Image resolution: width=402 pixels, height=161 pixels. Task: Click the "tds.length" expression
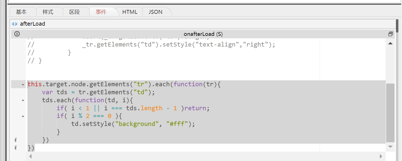point(144,108)
